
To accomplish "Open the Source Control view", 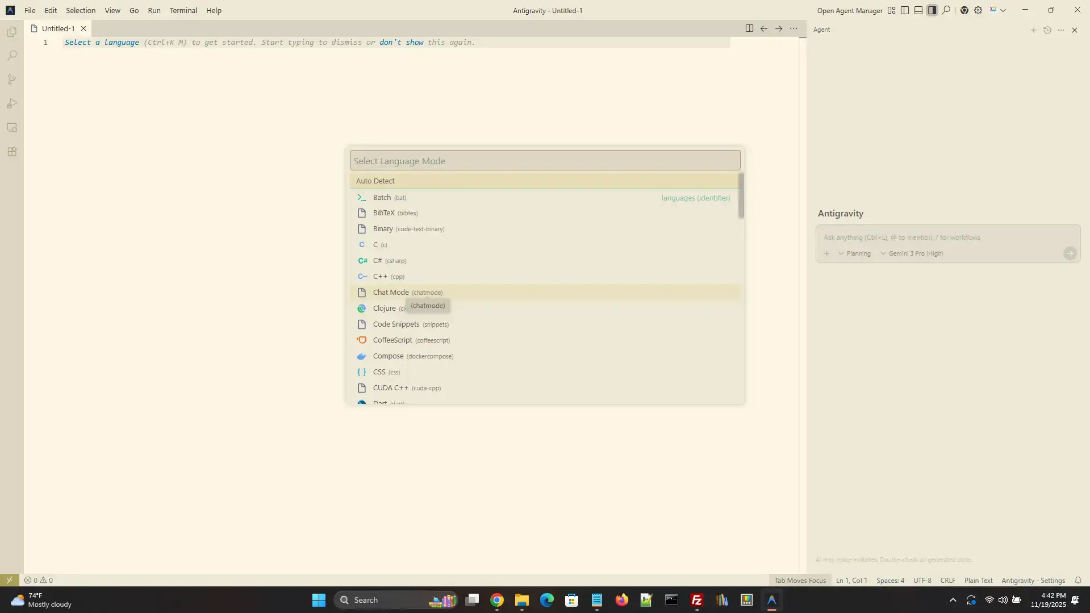I will [12, 80].
